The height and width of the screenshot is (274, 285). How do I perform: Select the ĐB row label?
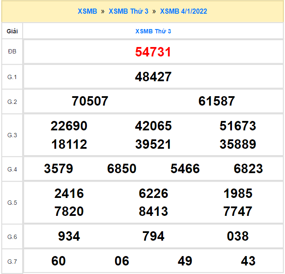coord(12,52)
